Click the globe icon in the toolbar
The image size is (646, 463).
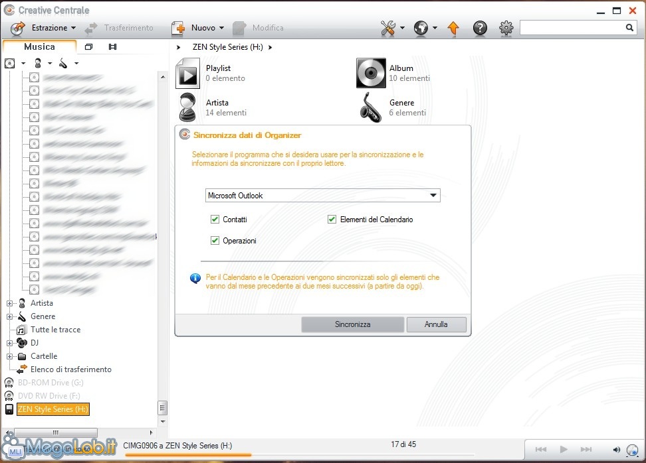pos(421,28)
